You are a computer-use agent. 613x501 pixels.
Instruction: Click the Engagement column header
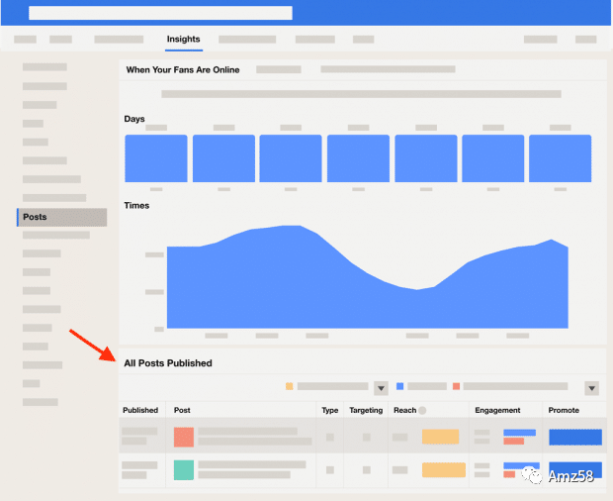tap(497, 410)
